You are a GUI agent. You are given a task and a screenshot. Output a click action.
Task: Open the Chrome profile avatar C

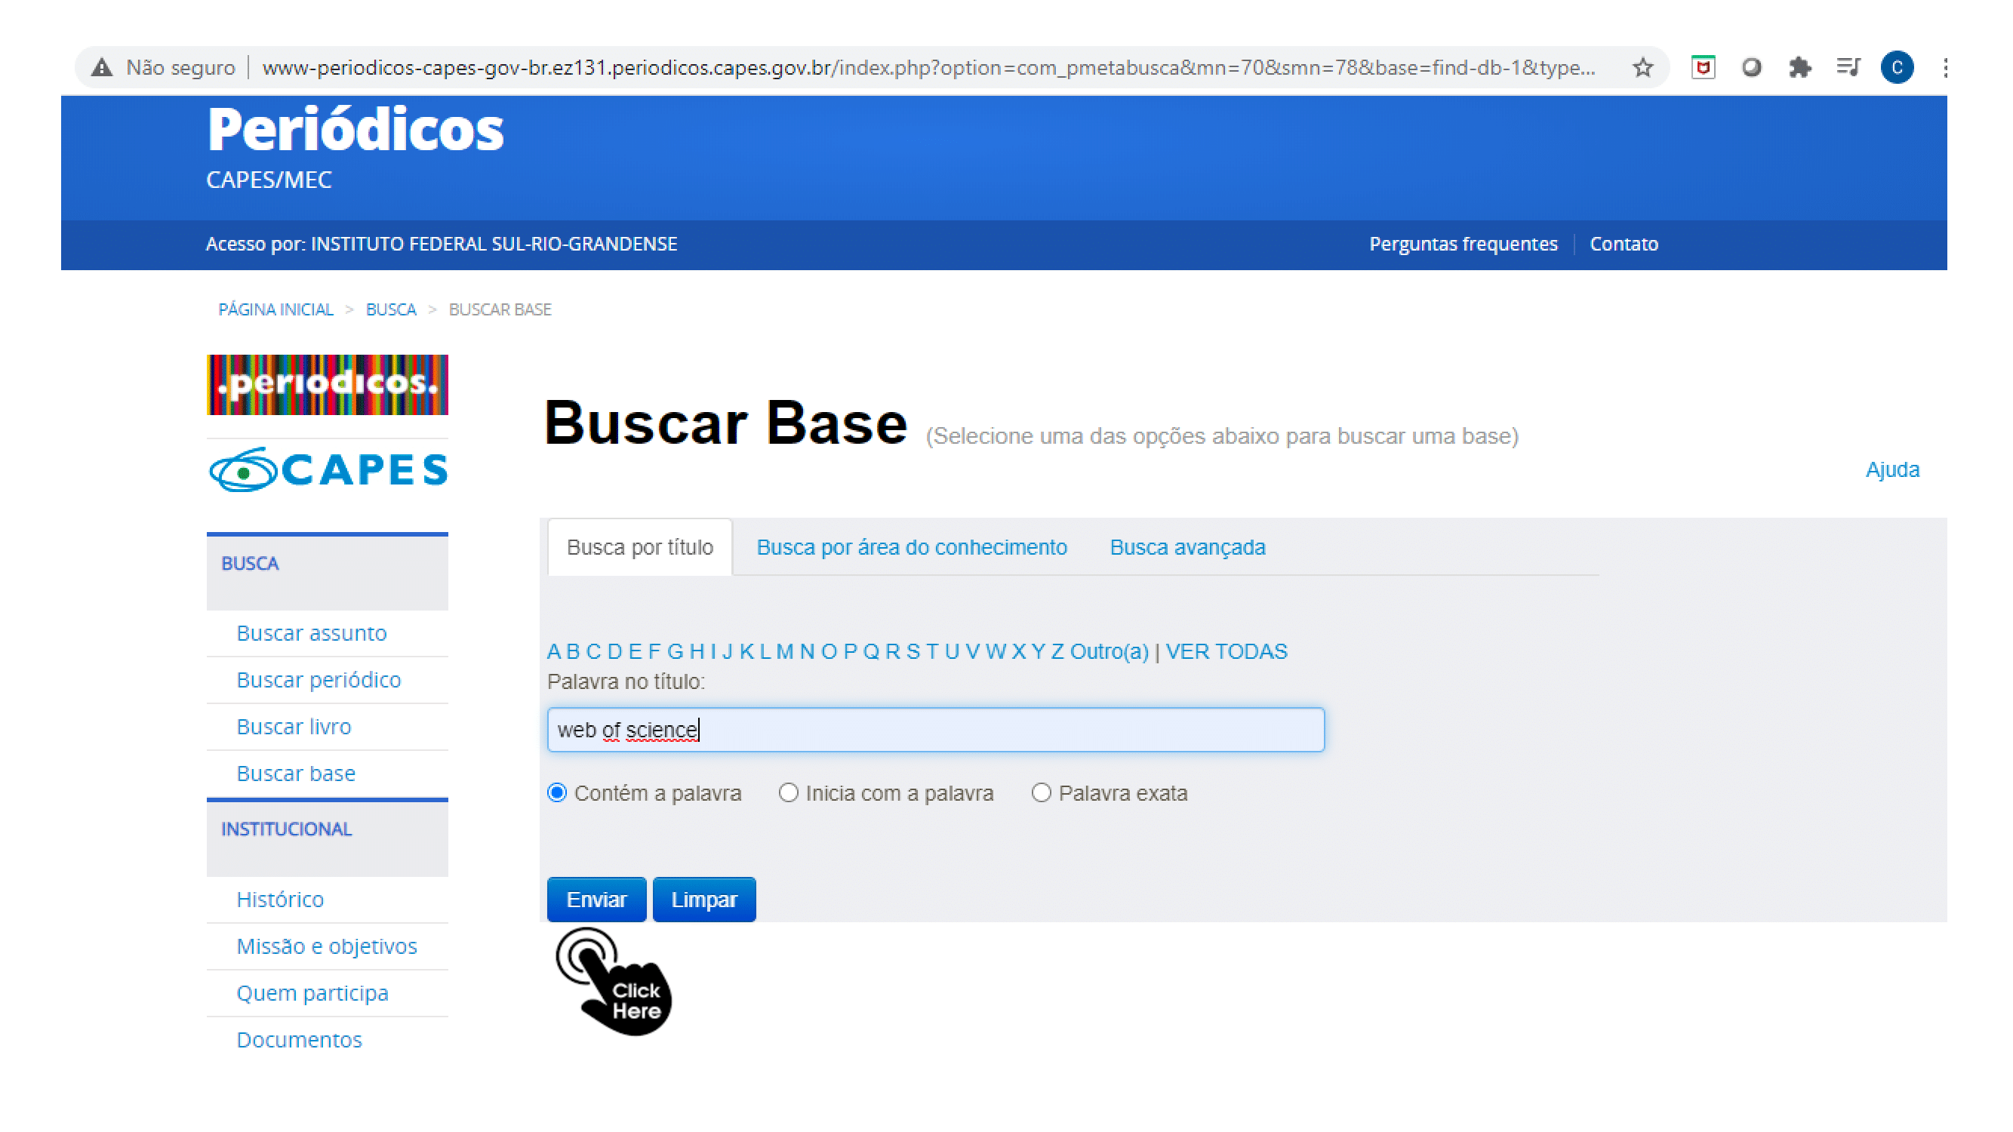1896,68
